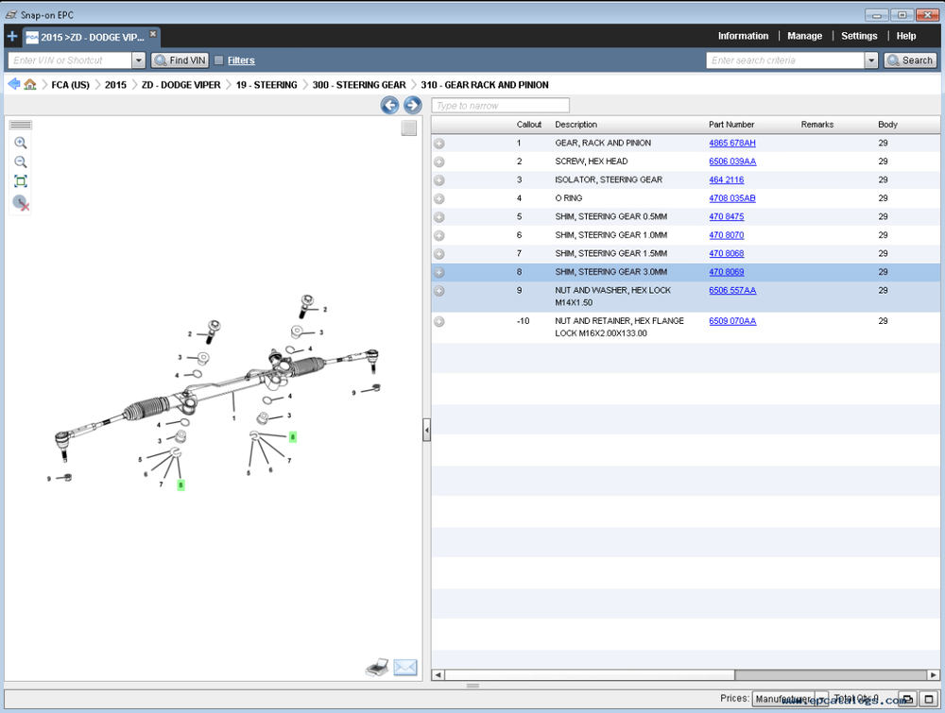Click the zoom in magnifier icon
The height and width of the screenshot is (713, 945).
click(x=20, y=143)
